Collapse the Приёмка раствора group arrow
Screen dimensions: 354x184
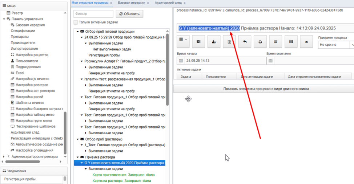78,157
